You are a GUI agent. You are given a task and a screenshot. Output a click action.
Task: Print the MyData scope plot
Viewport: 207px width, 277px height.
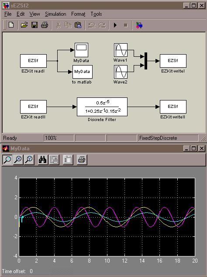pyautogui.click(x=82, y=160)
